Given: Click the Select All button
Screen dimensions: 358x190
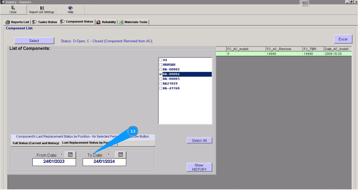Looking at the screenshot, I should [199, 140].
